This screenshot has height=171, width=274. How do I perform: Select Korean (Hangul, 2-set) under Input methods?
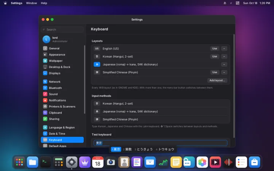[x=161, y=103]
